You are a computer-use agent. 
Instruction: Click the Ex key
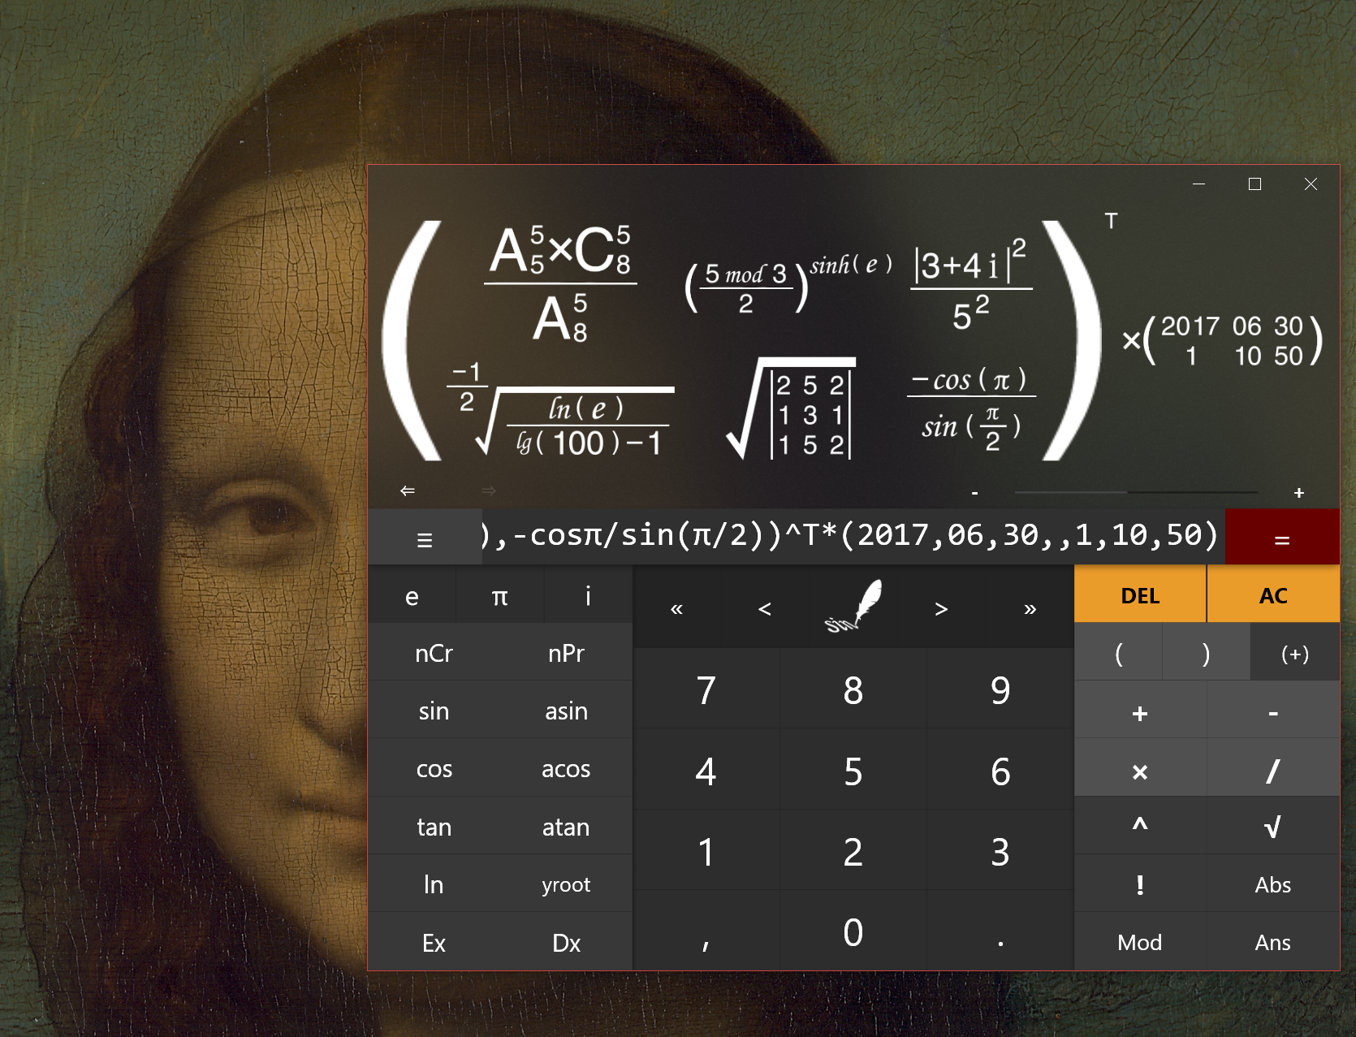[x=434, y=943]
